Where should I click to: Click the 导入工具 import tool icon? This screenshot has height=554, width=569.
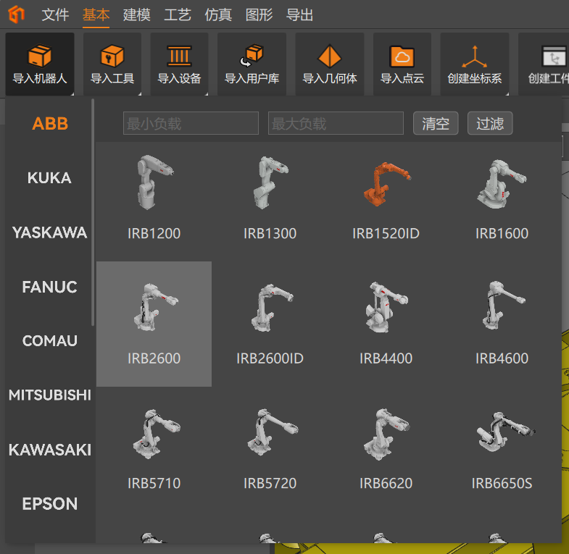(112, 56)
